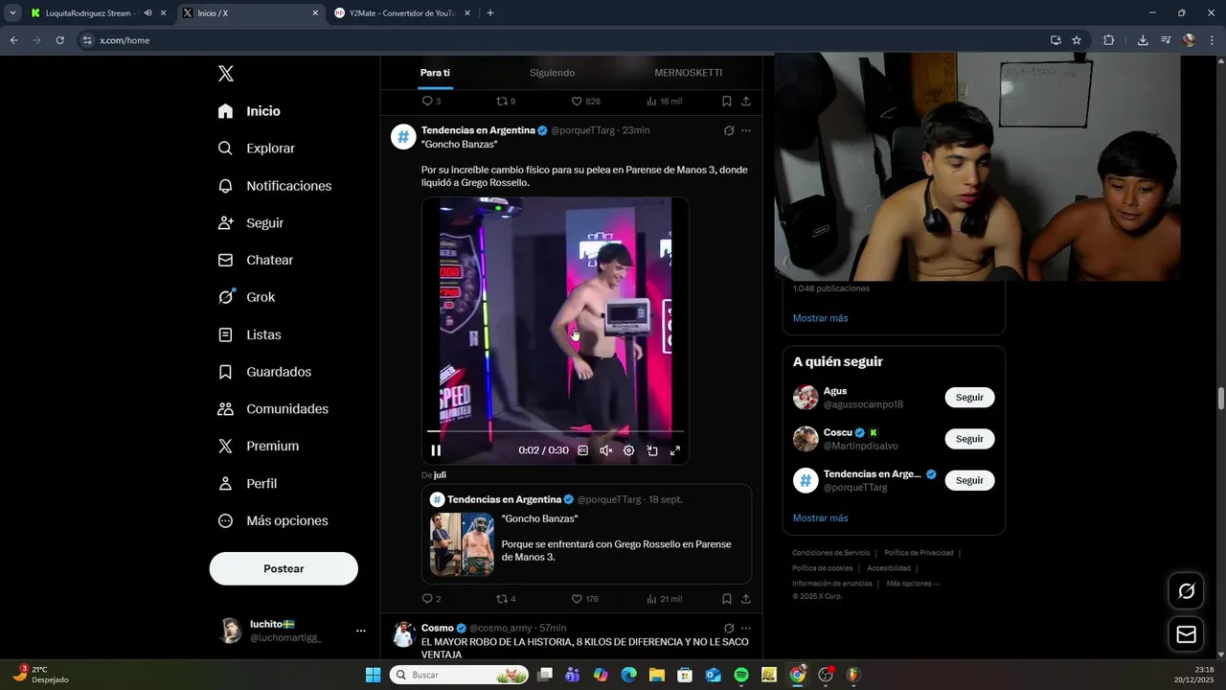The image size is (1226, 690).
Task: Open luchito account menu dots
Action: tap(361, 631)
